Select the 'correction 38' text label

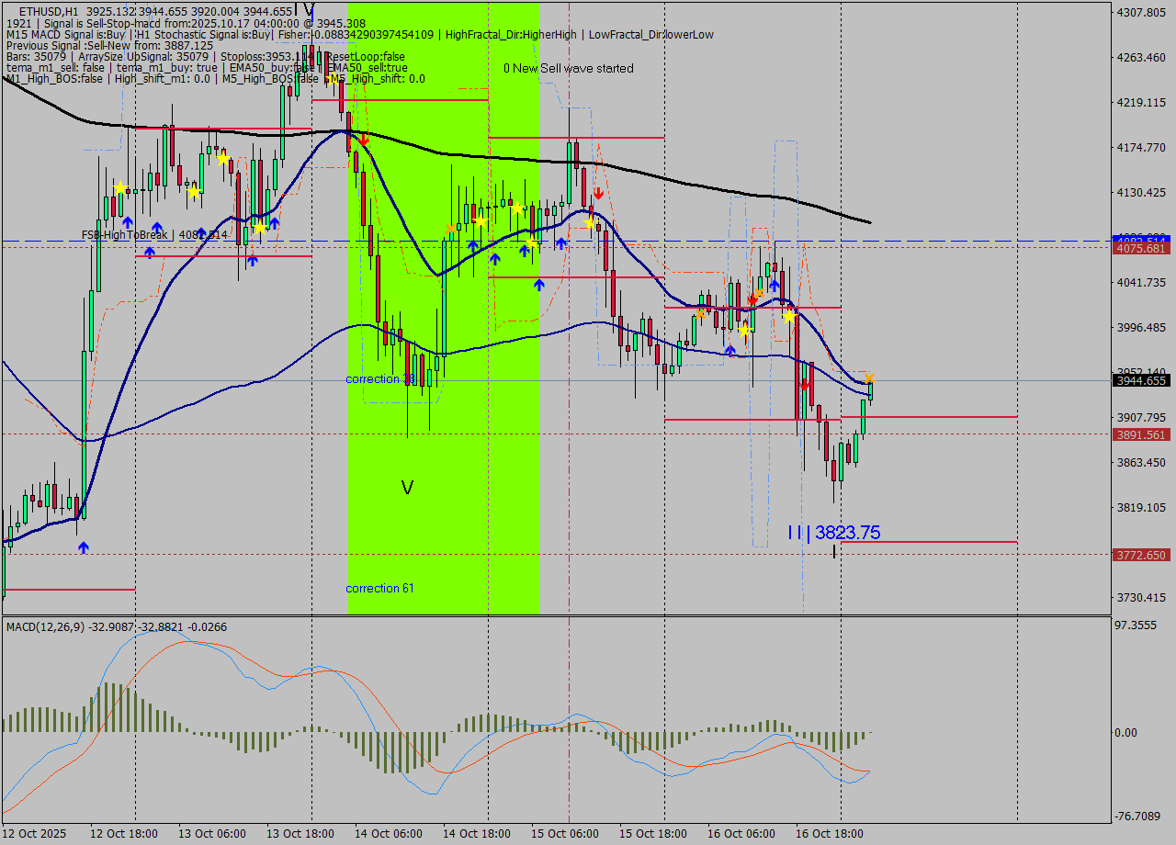pyautogui.click(x=380, y=379)
